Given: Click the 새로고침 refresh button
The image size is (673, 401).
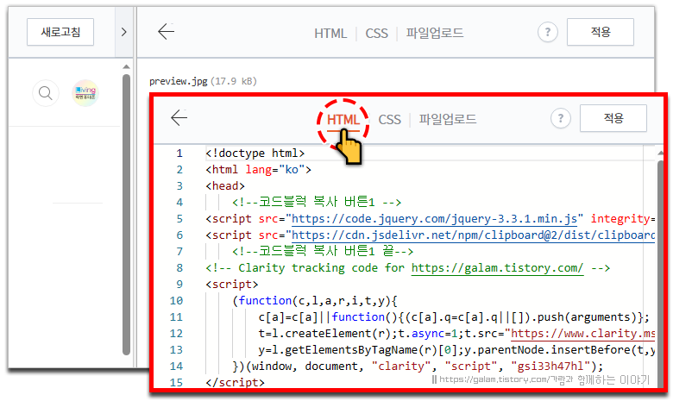Looking at the screenshot, I should [x=60, y=32].
